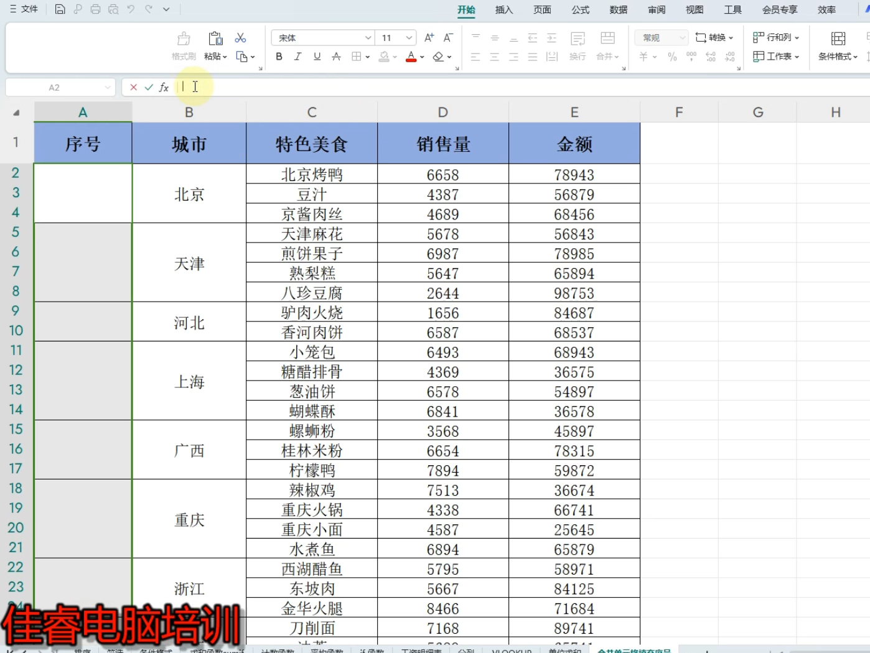Toggle align text left
The width and height of the screenshot is (870, 653).
pyautogui.click(x=476, y=57)
